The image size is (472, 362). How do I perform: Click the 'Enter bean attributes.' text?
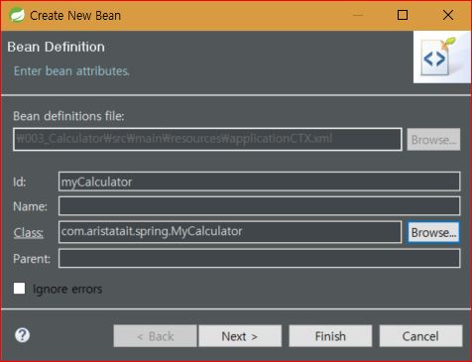coord(71,71)
